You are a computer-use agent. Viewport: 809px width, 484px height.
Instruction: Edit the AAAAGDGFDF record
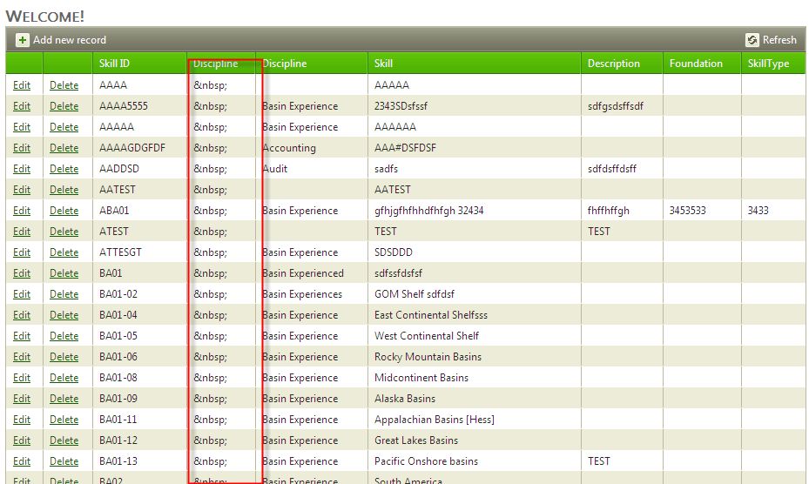click(x=22, y=148)
